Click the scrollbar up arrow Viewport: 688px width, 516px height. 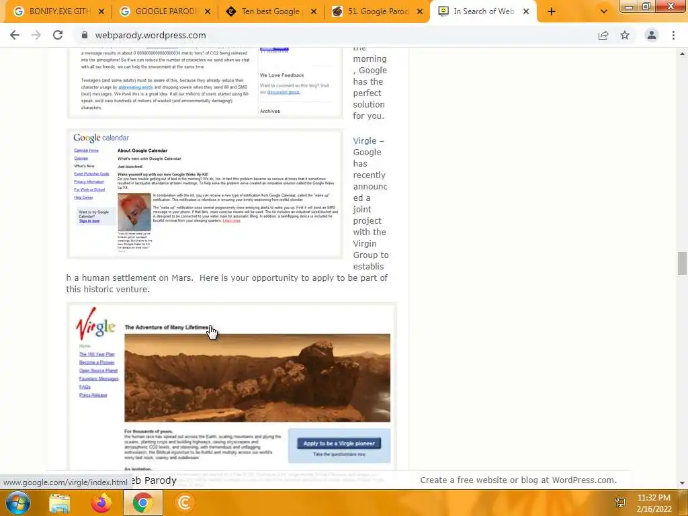[x=682, y=54]
